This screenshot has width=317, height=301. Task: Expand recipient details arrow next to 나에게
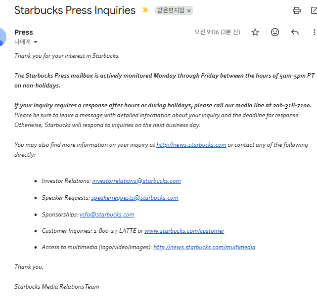(36, 42)
